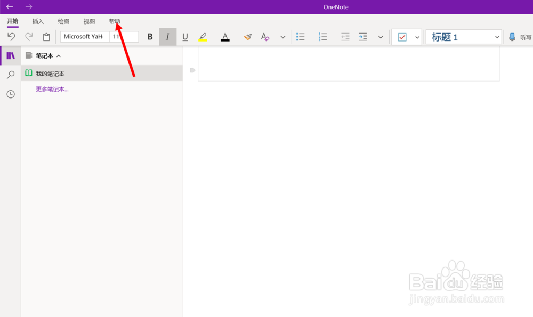
Task: Insert a bulleted list
Action: point(301,37)
